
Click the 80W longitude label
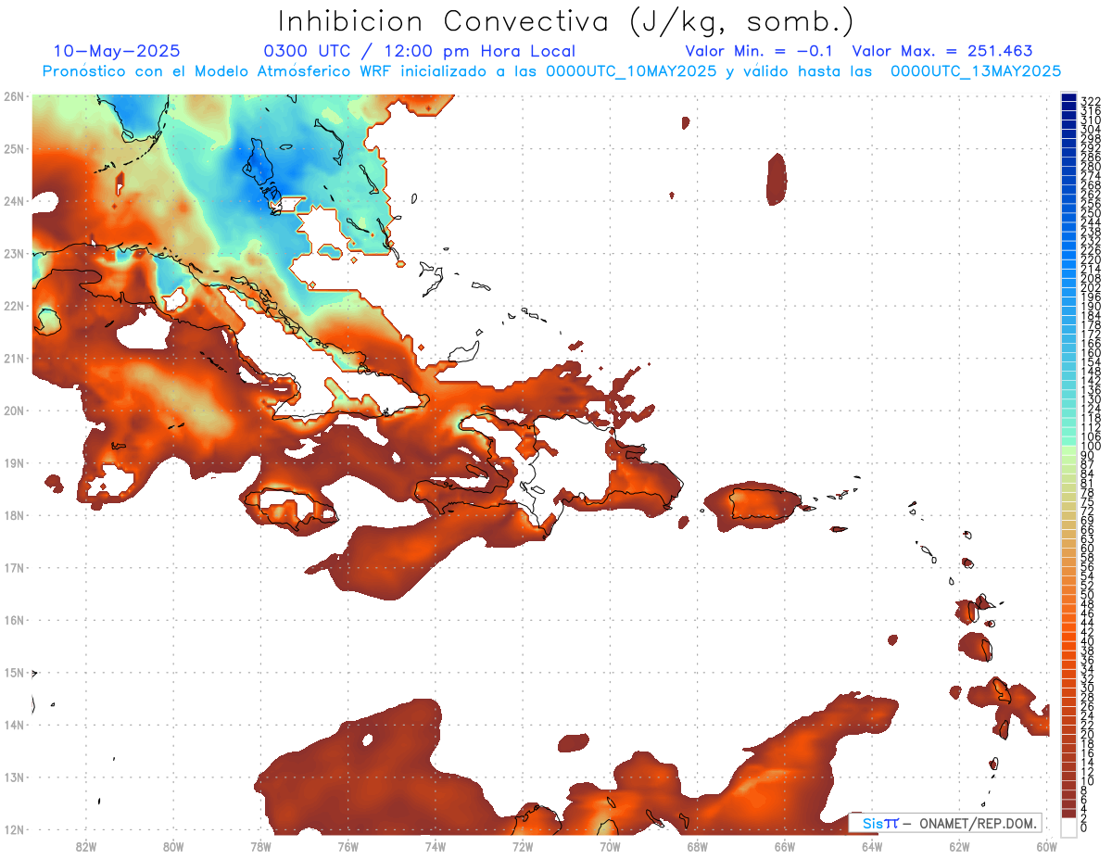tap(172, 846)
